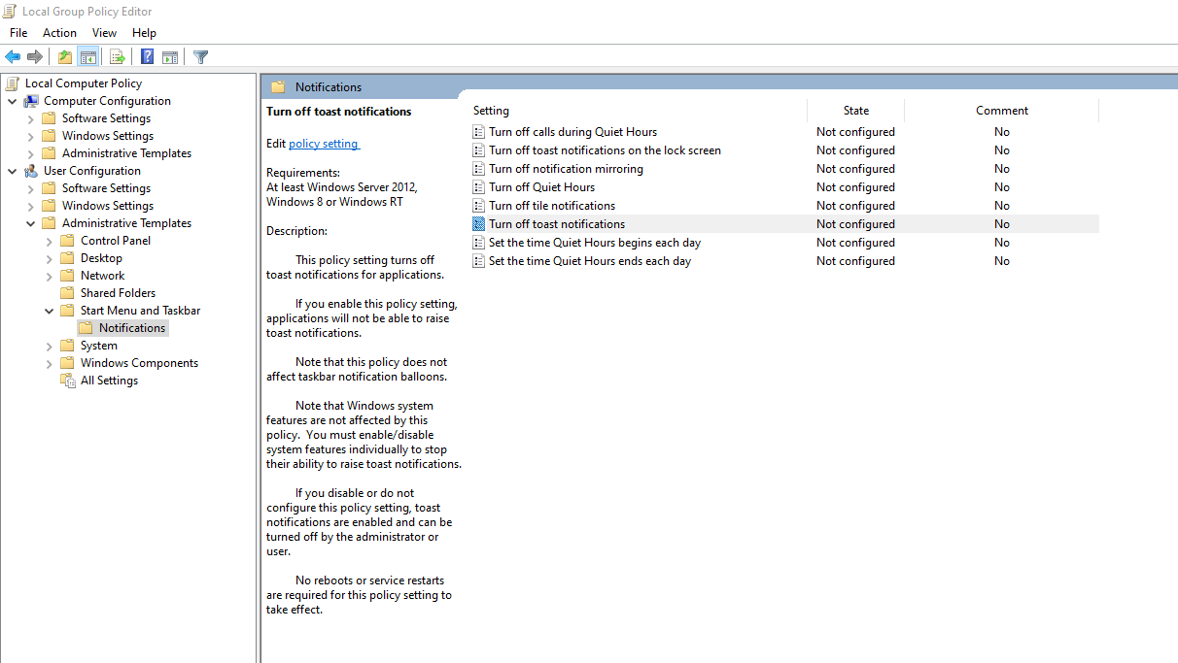Toggle Show/Hide Action Pane toolbar icon
Image resolution: width=1178 pixels, height=663 pixels.
(170, 56)
